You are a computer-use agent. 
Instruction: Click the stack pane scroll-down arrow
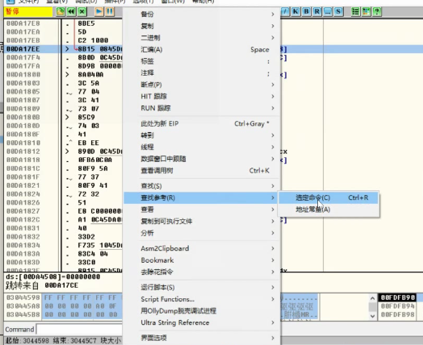pyautogui.click(x=373, y=316)
